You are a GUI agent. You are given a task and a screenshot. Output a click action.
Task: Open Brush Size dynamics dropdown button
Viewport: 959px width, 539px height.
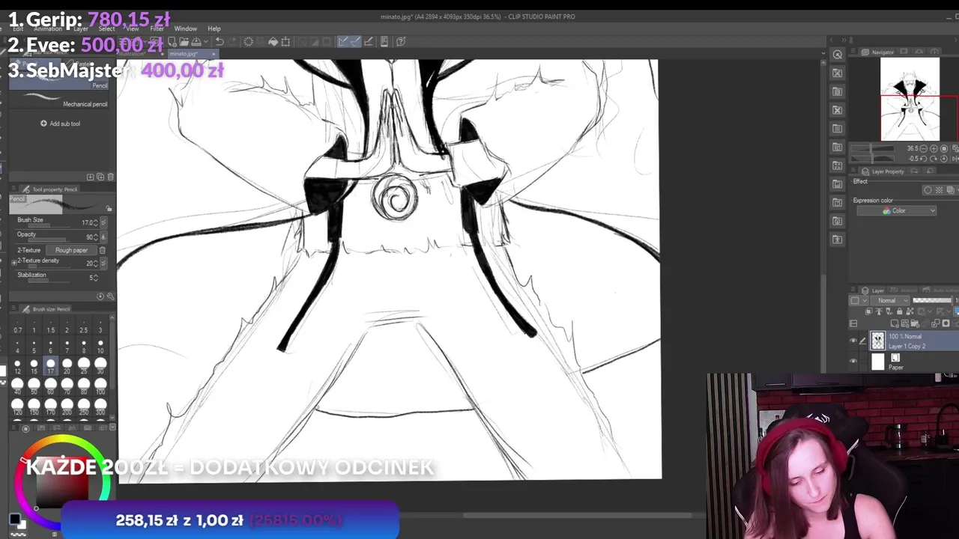coord(103,222)
